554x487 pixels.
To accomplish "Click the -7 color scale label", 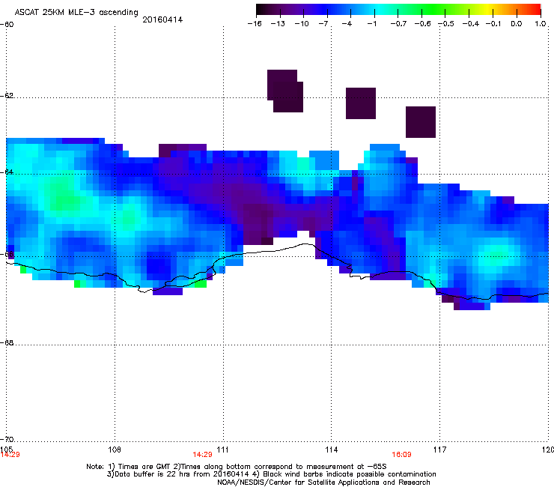I will 323,24.
